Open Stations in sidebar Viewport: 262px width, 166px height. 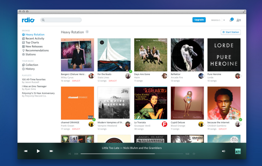click(29, 54)
